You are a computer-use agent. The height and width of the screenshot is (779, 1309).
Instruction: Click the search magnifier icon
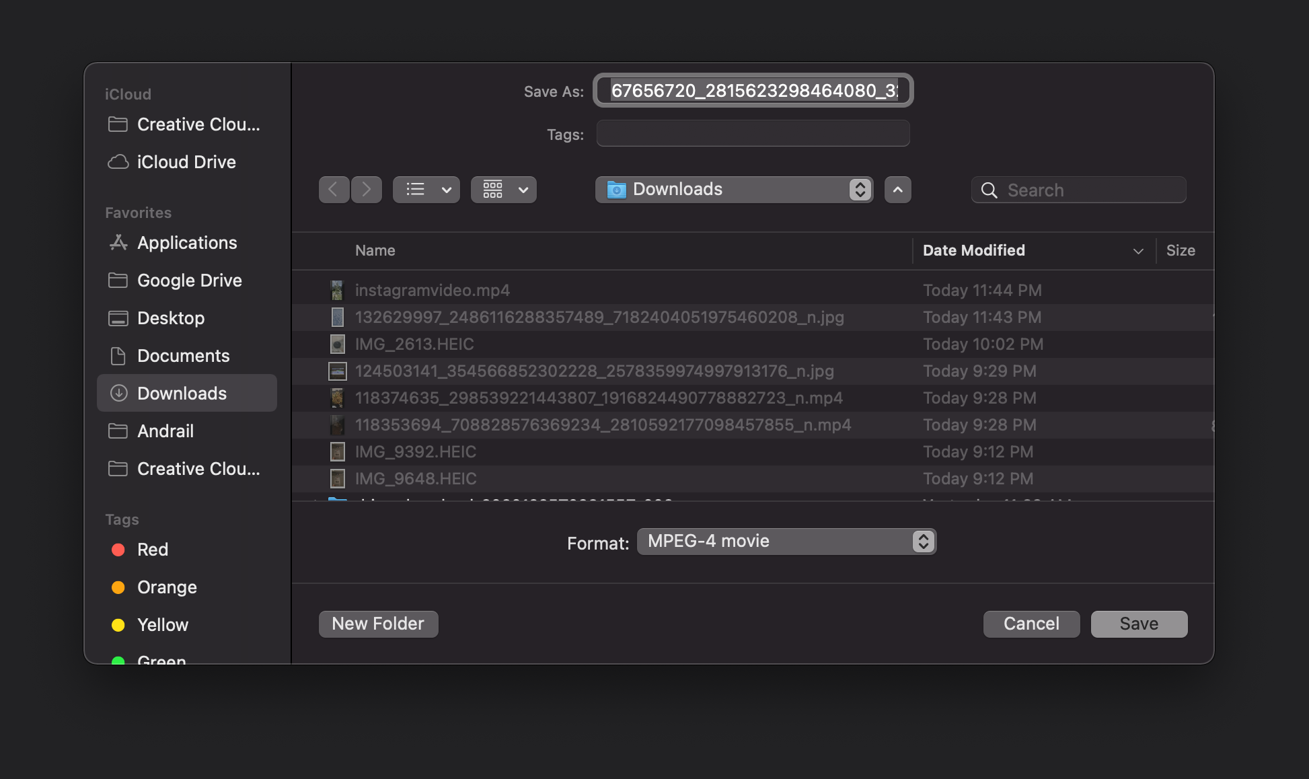(x=989, y=190)
